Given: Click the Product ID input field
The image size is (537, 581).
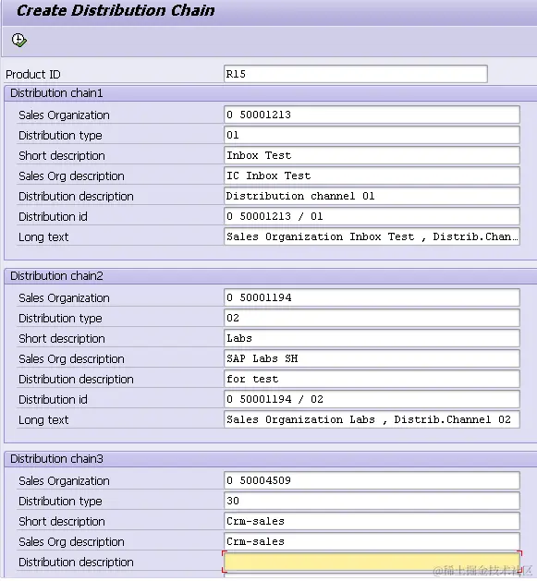Looking at the screenshot, I should pyautogui.click(x=355, y=74).
